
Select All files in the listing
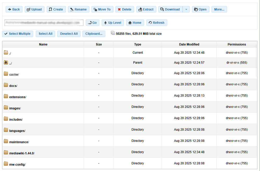coord(45,34)
